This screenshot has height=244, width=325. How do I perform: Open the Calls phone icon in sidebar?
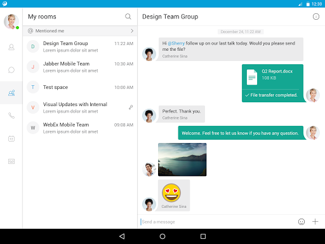[11, 116]
